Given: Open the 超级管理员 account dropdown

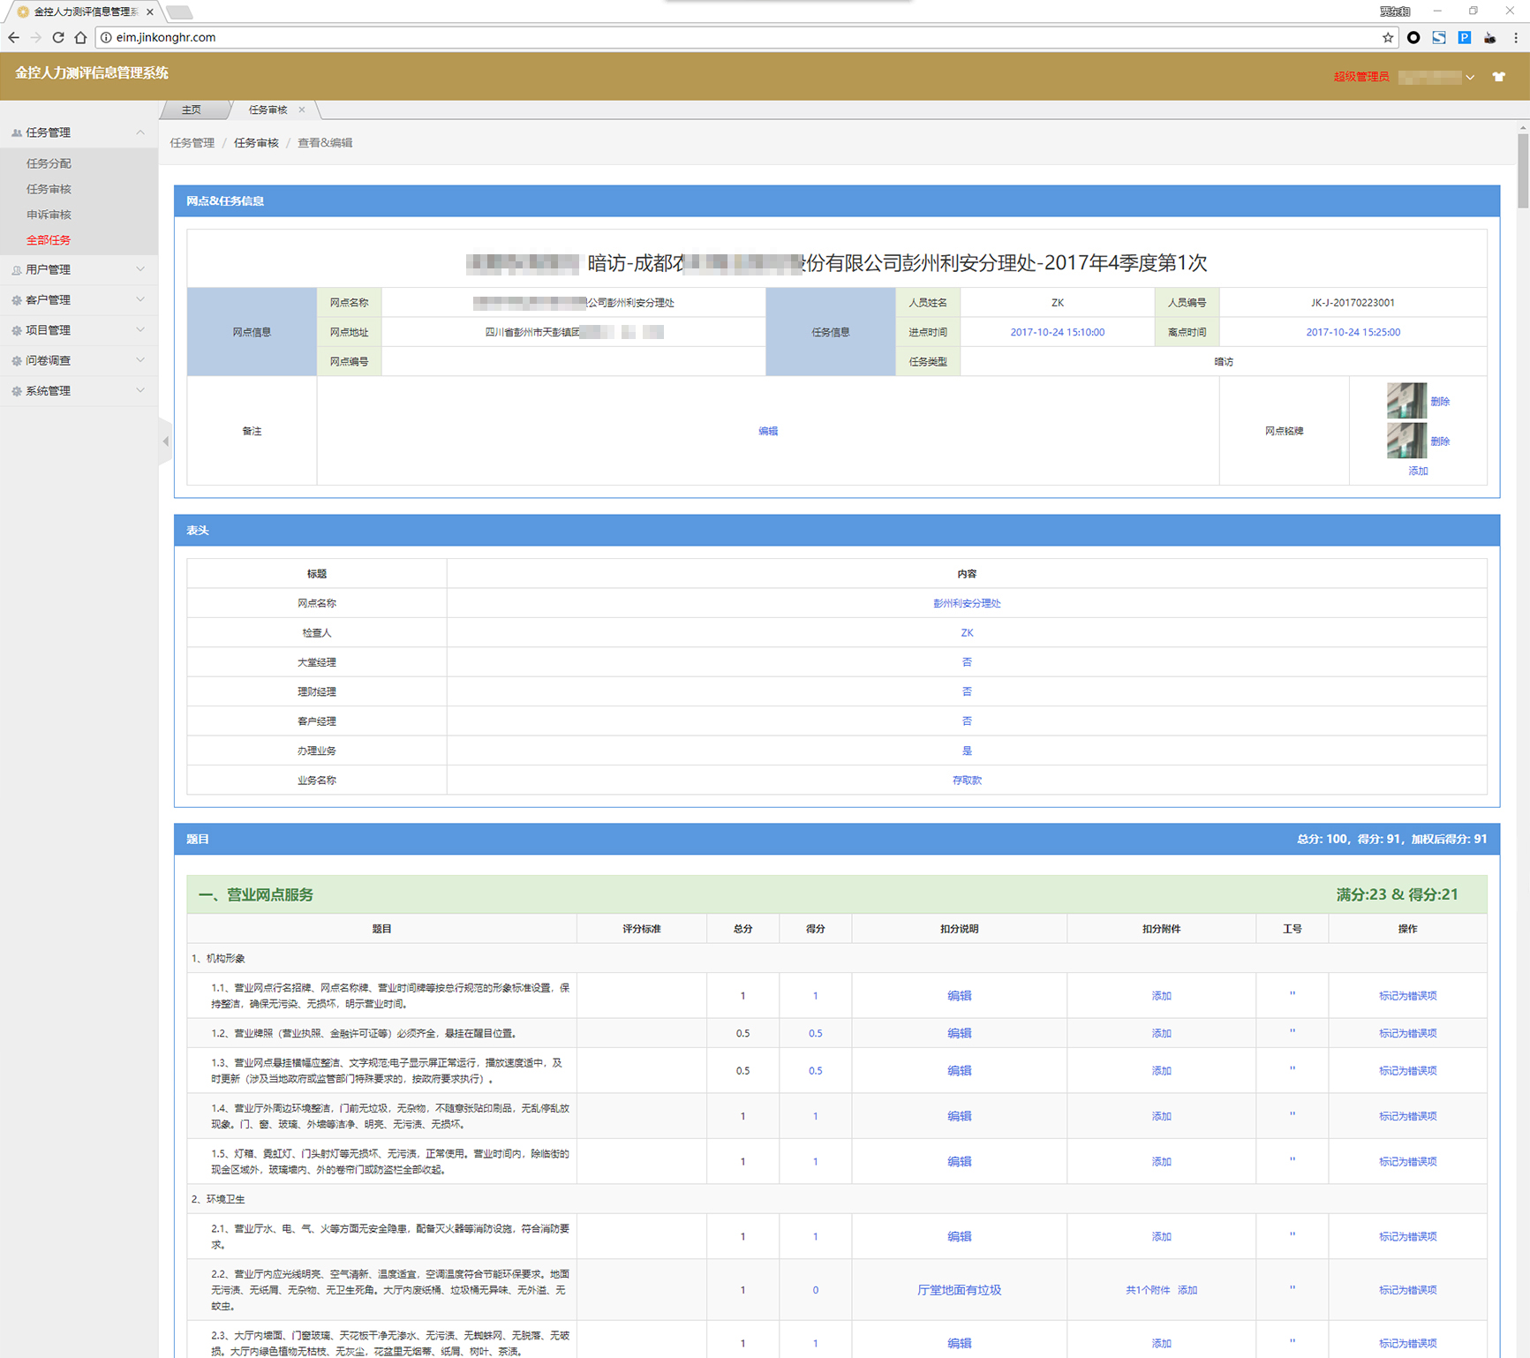Looking at the screenshot, I should coord(1436,77).
